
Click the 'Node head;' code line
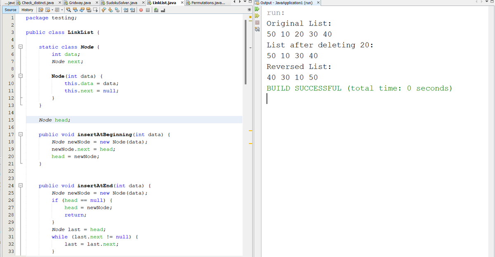coord(54,120)
